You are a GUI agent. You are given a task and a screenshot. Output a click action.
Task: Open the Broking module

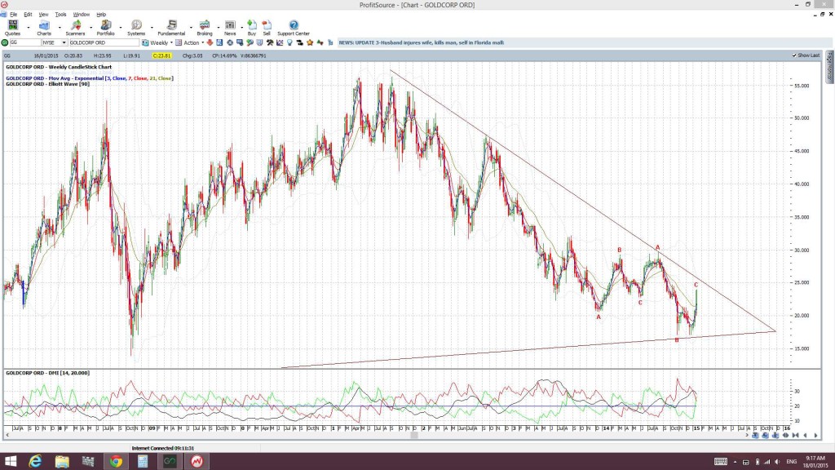(x=205, y=28)
